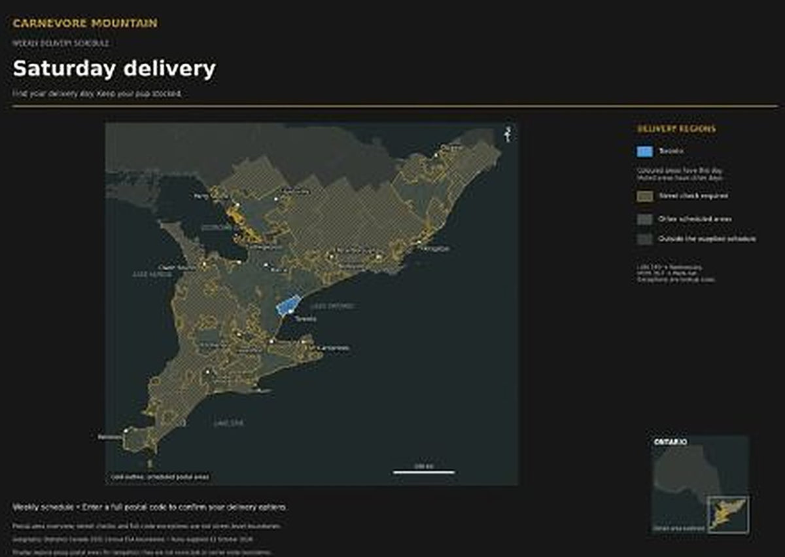
Task: Click the outside the supplier schedule label
Action: (707, 239)
